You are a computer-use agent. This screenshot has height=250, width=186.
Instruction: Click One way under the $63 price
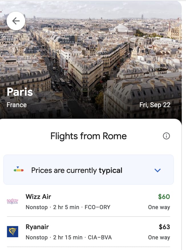[x=159, y=237]
